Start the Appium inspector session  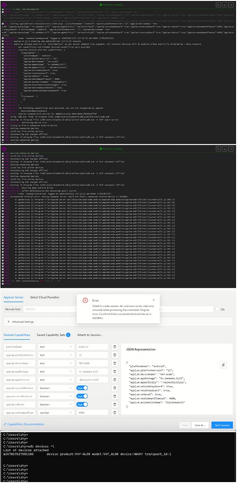222,425
